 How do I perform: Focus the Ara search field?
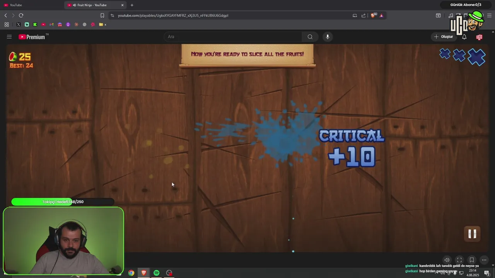(233, 37)
